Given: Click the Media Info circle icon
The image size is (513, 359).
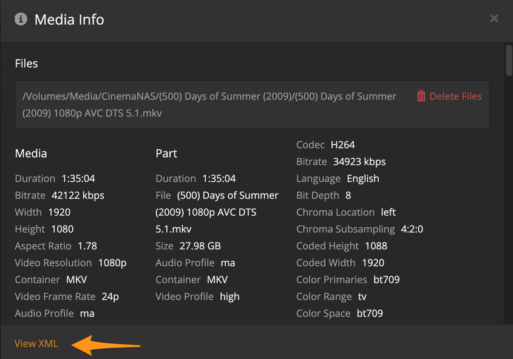Looking at the screenshot, I should tap(21, 19).
